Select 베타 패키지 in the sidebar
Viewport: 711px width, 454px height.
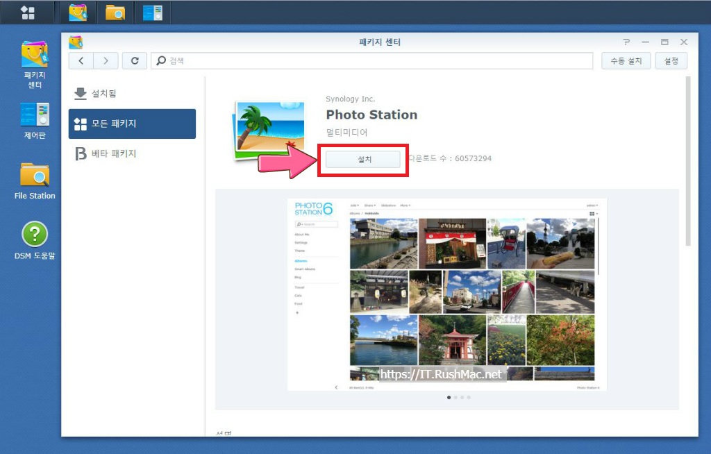point(132,153)
